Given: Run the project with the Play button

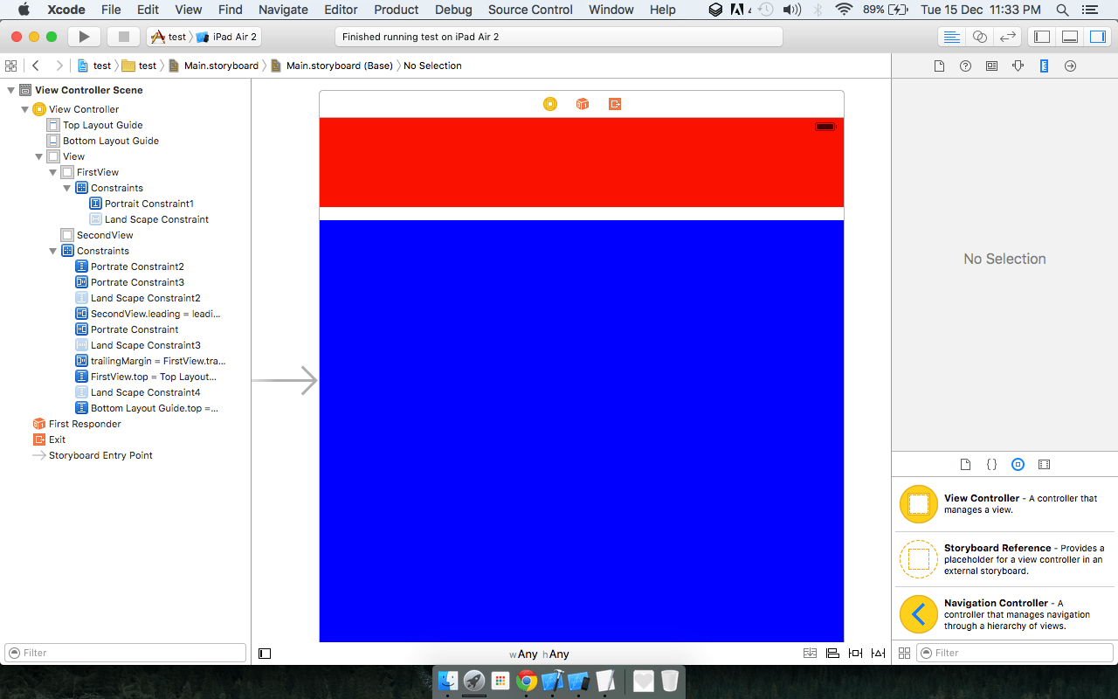Looking at the screenshot, I should [x=84, y=37].
